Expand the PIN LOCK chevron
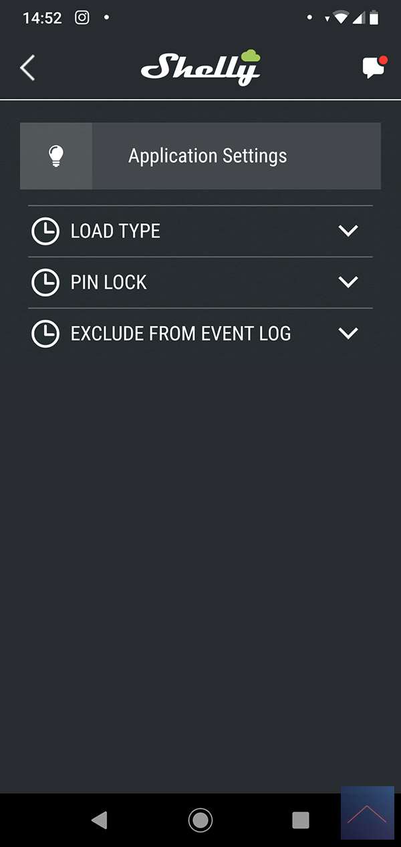This screenshot has height=847, width=401. [x=348, y=283]
